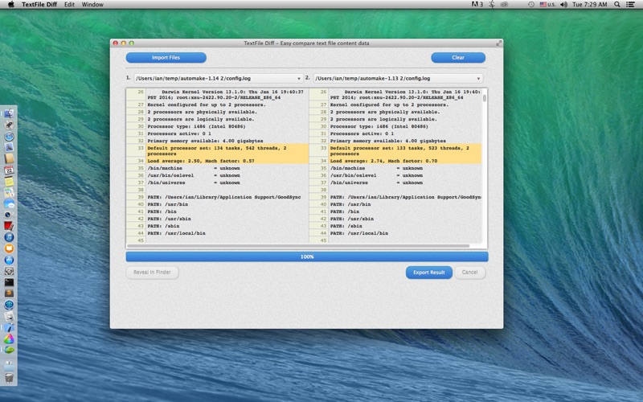Open file 2 path dropdown (automake-1.13)
Screen dimensions: 643x402
[398, 78]
